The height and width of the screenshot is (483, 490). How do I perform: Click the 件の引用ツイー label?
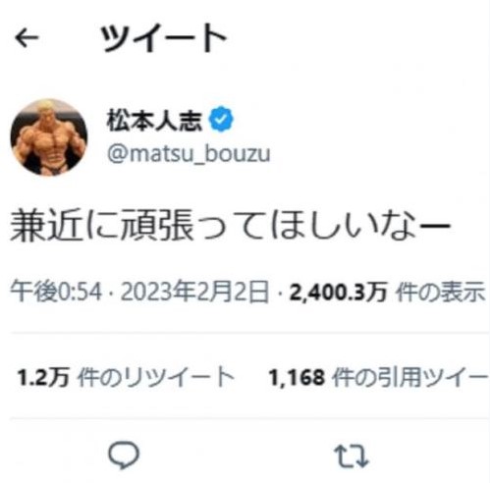click(409, 377)
